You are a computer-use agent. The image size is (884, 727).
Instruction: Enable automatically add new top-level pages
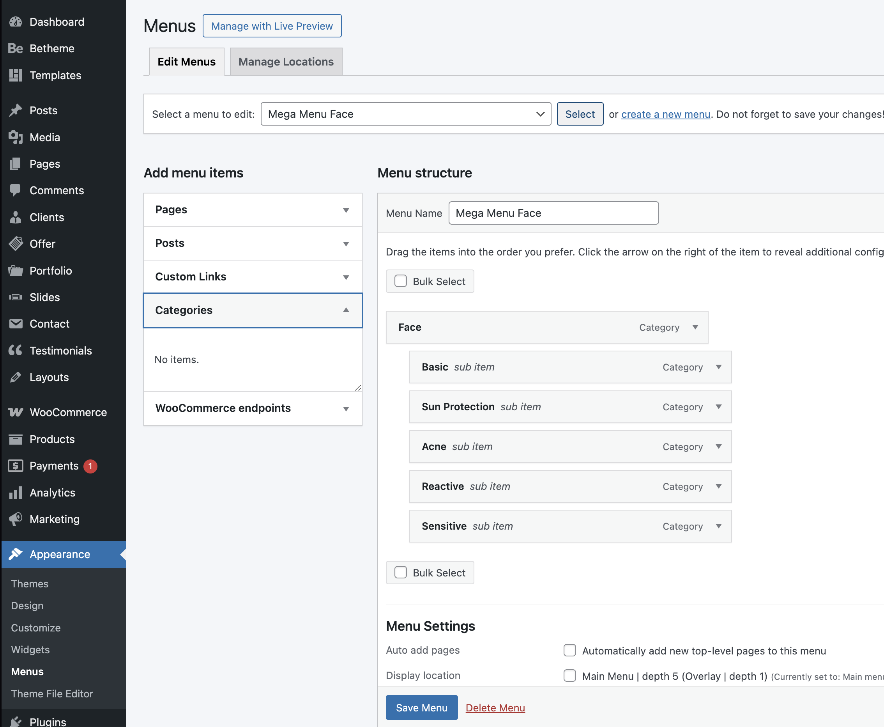point(569,651)
